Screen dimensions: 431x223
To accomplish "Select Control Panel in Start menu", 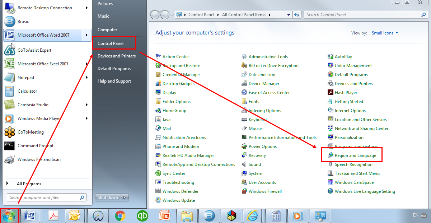I will tap(111, 43).
